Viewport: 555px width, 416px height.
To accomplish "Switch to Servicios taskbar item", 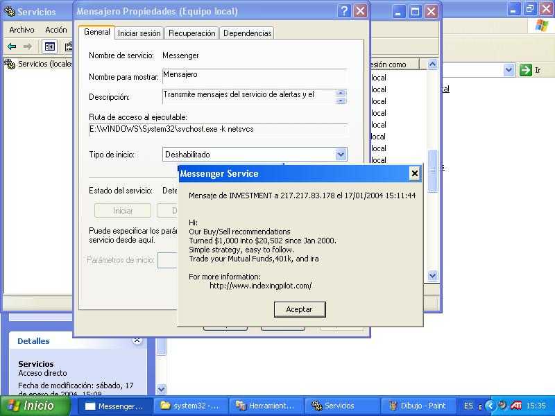I will pyautogui.click(x=342, y=406).
